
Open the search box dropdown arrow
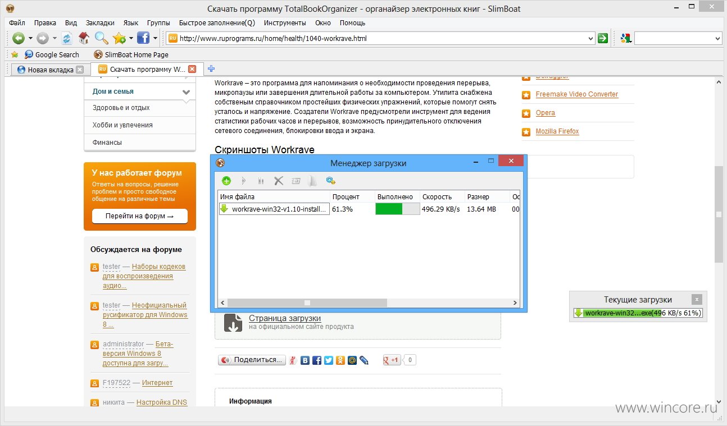point(717,39)
